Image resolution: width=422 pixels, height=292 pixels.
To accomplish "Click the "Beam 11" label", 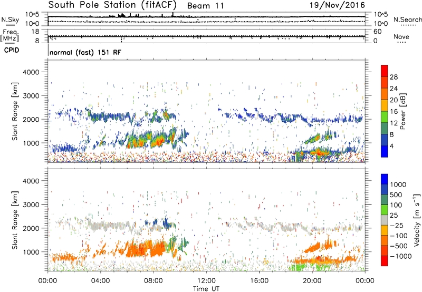I will click(205, 6).
